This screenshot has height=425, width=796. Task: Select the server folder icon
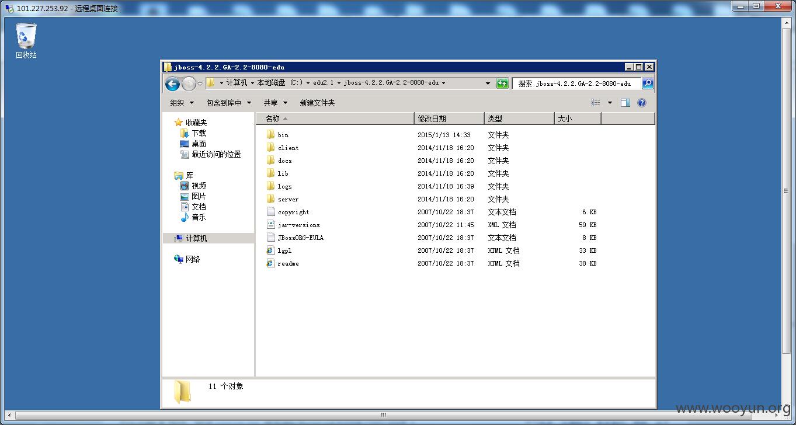[x=270, y=199]
